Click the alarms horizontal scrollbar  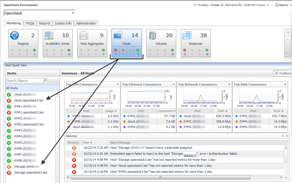(x=160, y=177)
